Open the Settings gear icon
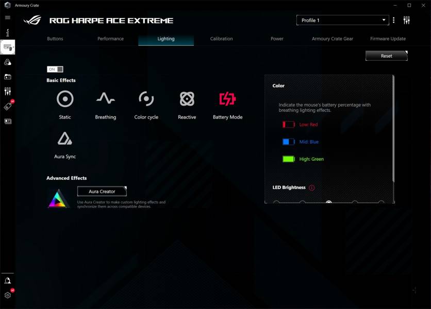Viewport: 431px width, 309px height. (x=8, y=295)
